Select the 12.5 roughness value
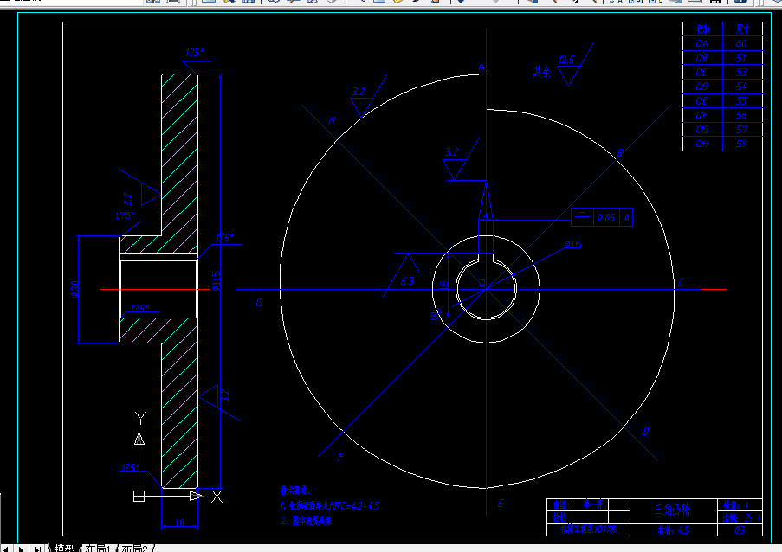Image resolution: width=782 pixels, height=552 pixels. pos(566,60)
